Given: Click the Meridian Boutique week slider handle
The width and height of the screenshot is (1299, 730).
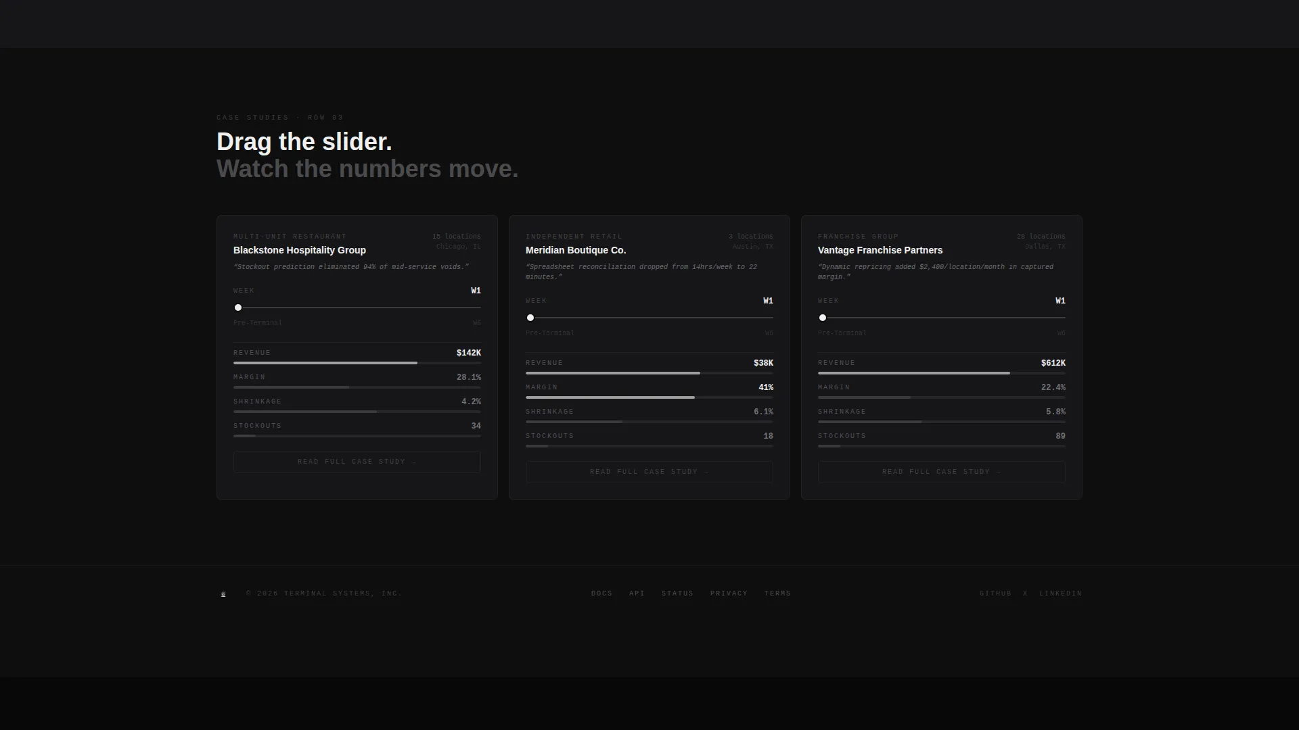Looking at the screenshot, I should coord(530,318).
